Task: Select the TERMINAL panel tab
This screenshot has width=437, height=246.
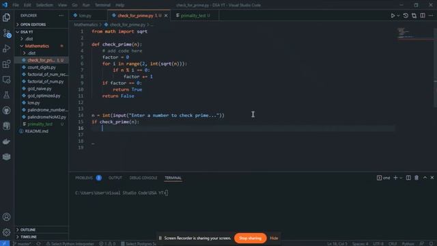Action: pyautogui.click(x=173, y=178)
